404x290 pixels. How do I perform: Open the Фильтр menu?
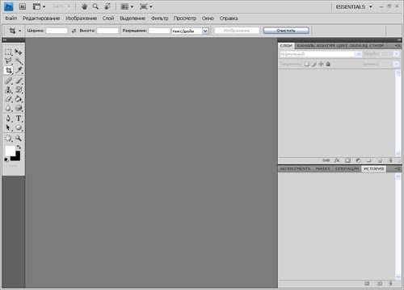[159, 19]
